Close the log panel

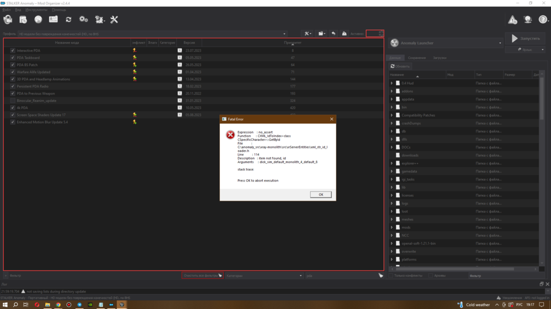click(548, 284)
